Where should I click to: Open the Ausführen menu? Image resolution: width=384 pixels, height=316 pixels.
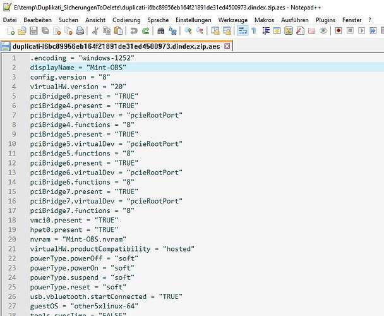[295, 20]
